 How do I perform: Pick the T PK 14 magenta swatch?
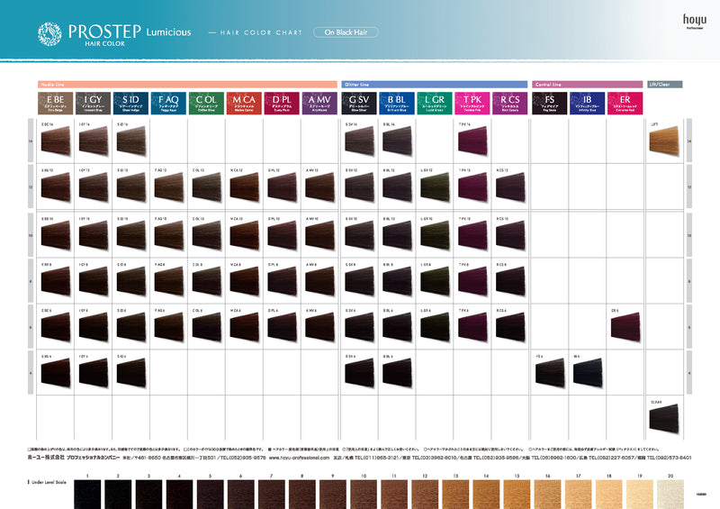tap(472, 141)
